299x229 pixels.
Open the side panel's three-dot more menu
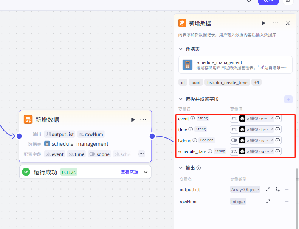tap(276, 23)
